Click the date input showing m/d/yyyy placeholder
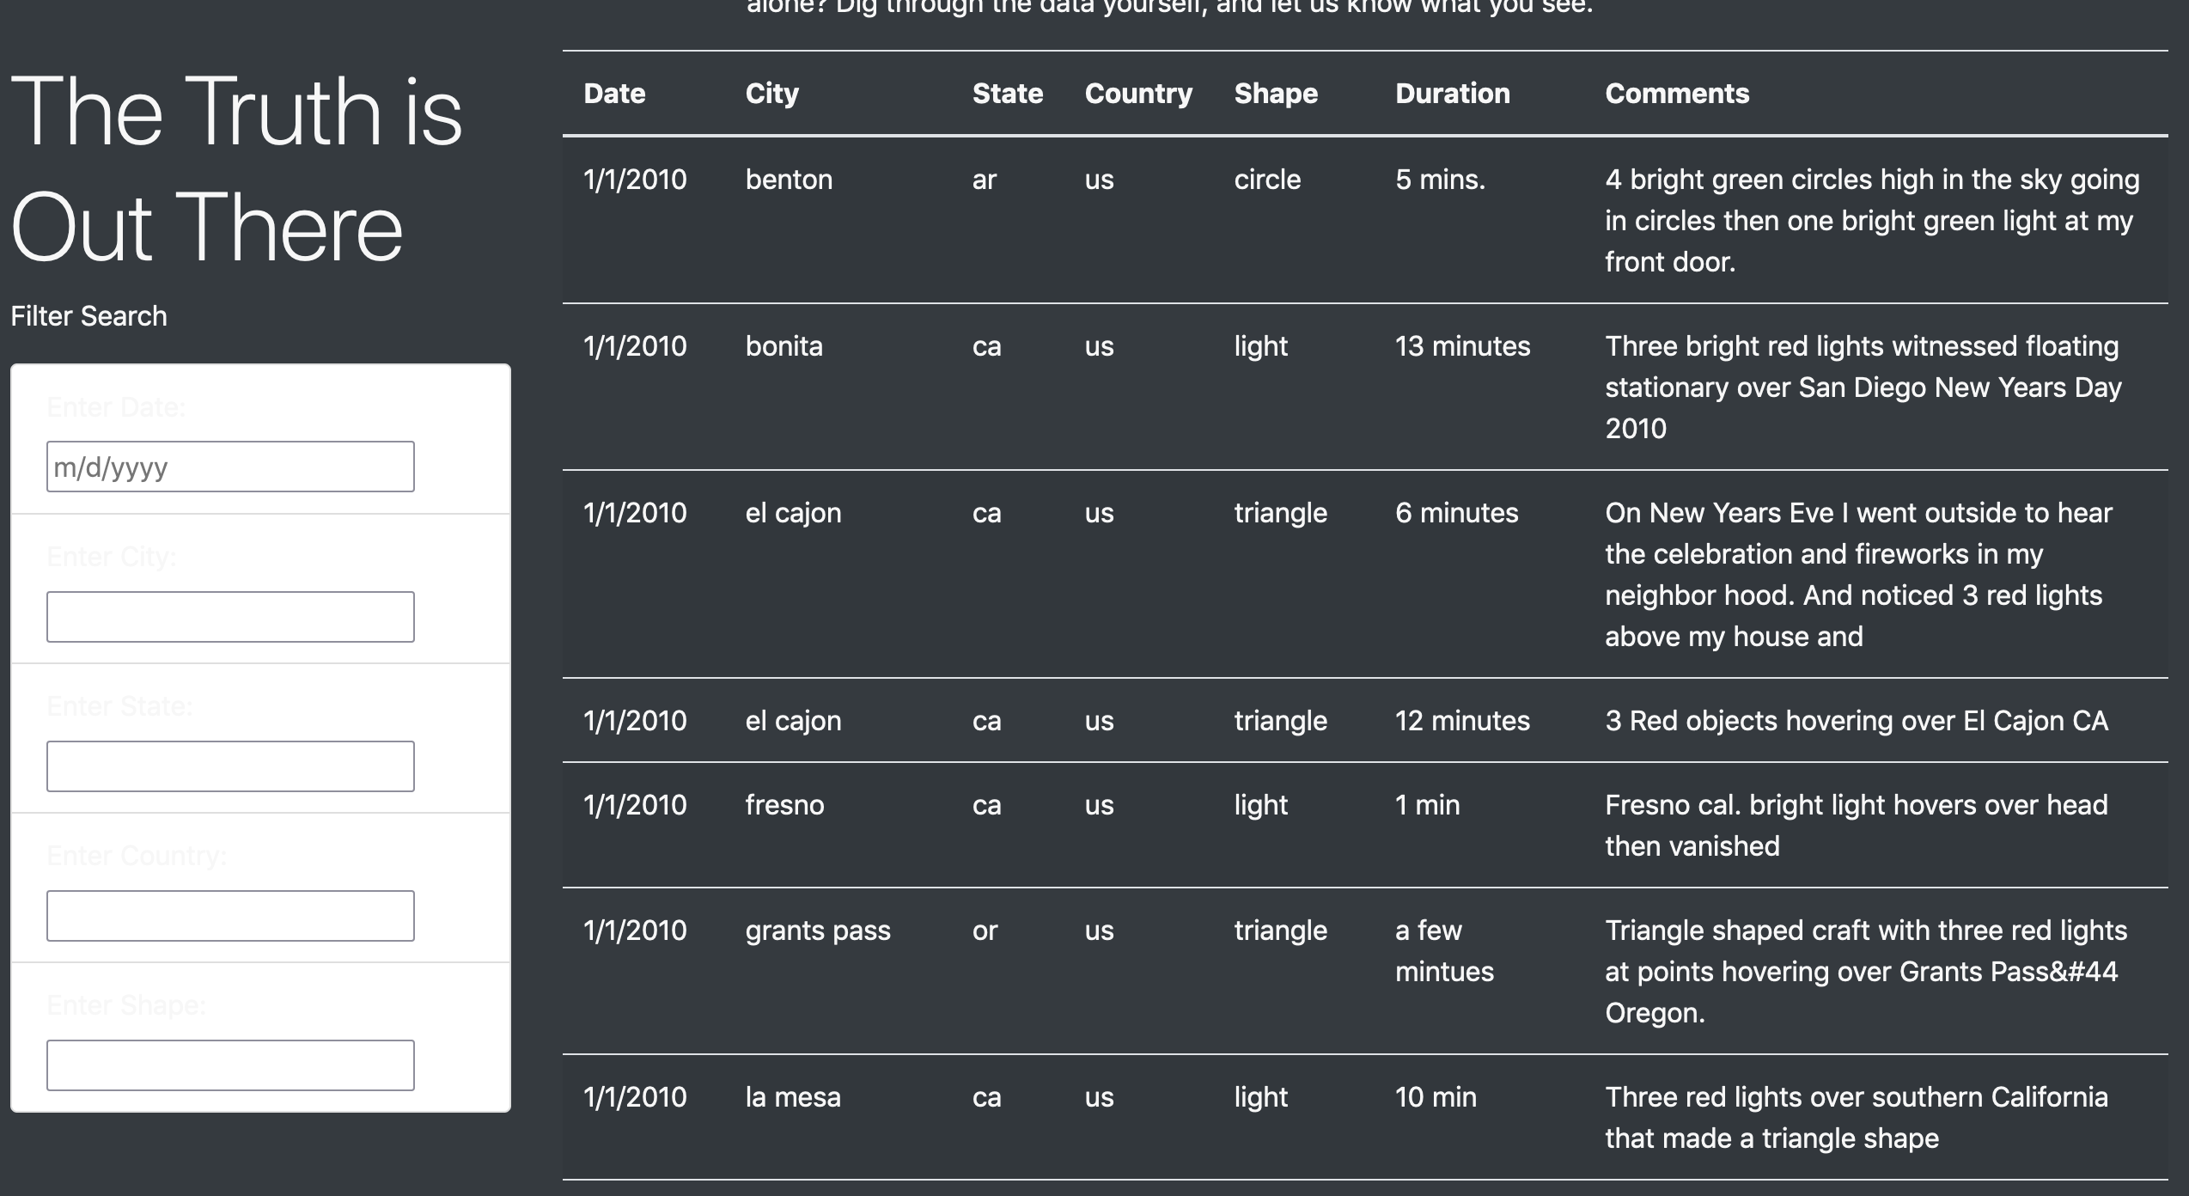 click(x=229, y=467)
